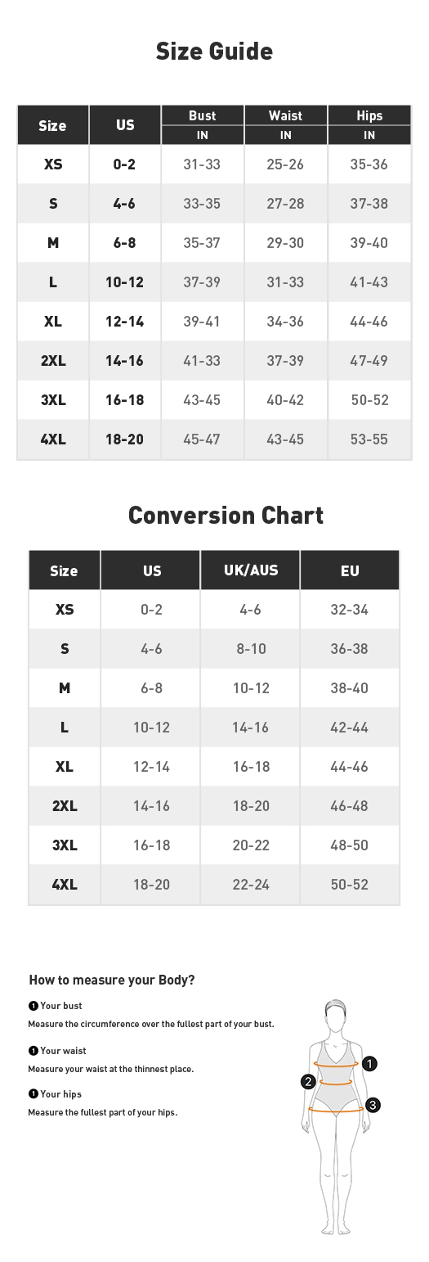
Task: Select the Waist column header in Size Guide
Action: (285, 115)
